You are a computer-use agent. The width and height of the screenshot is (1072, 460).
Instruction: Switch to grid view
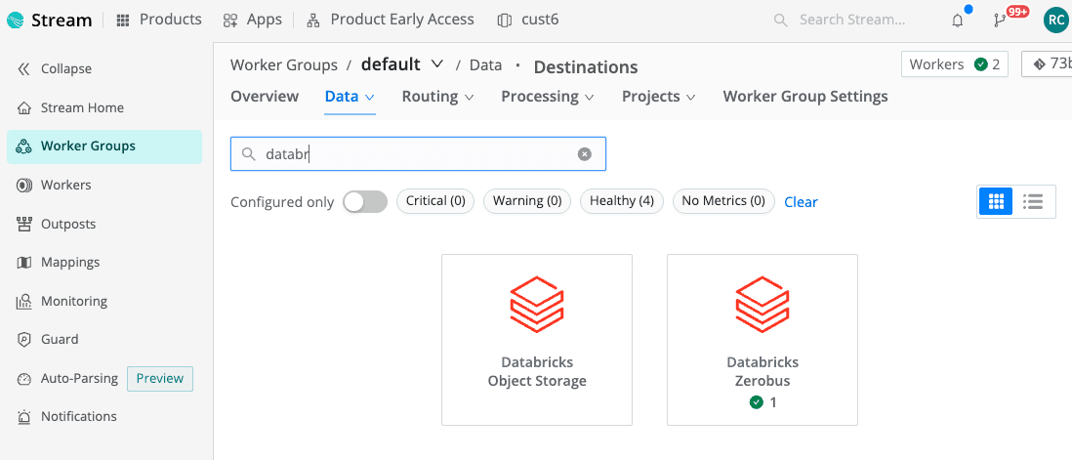(x=996, y=201)
